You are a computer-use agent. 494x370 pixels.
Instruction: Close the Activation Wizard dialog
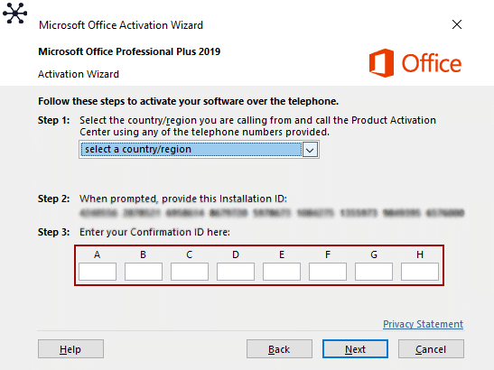[x=457, y=24]
